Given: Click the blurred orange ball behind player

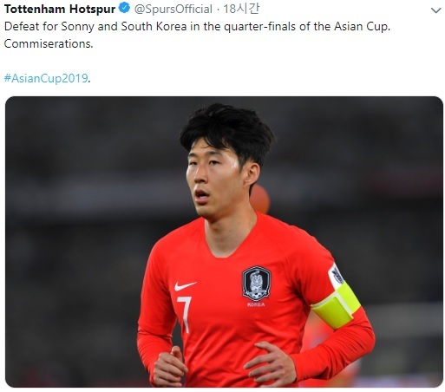Looking at the screenshot, I should (260, 199).
